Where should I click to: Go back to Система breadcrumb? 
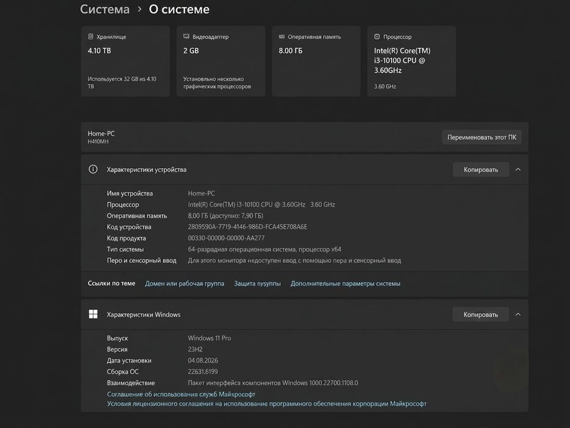[x=104, y=9]
